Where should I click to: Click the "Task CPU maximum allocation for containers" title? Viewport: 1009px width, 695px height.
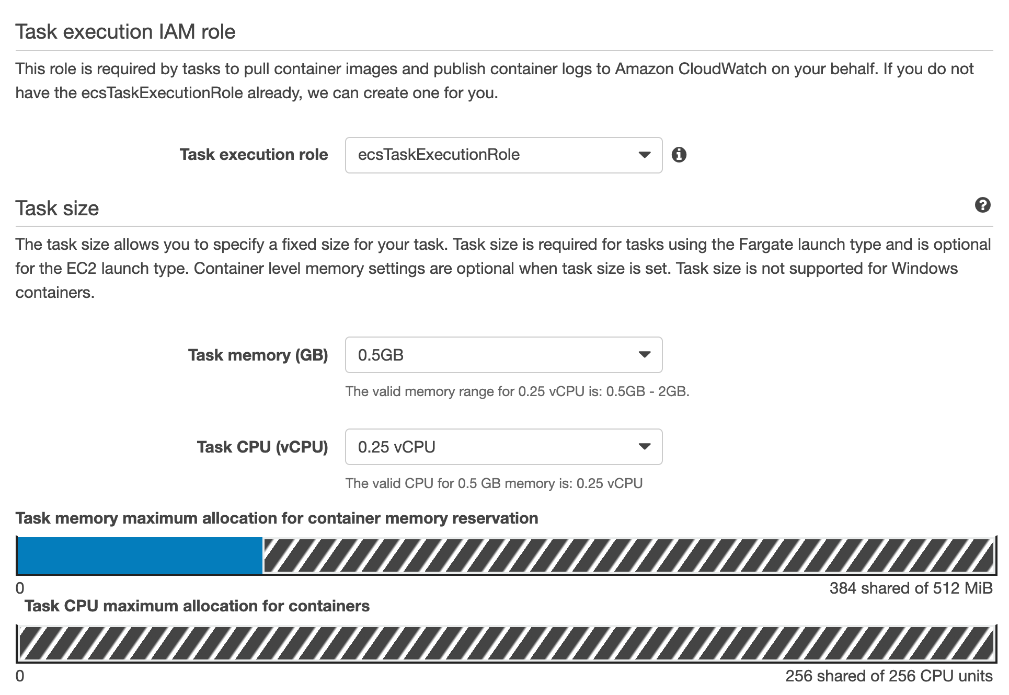tap(197, 606)
